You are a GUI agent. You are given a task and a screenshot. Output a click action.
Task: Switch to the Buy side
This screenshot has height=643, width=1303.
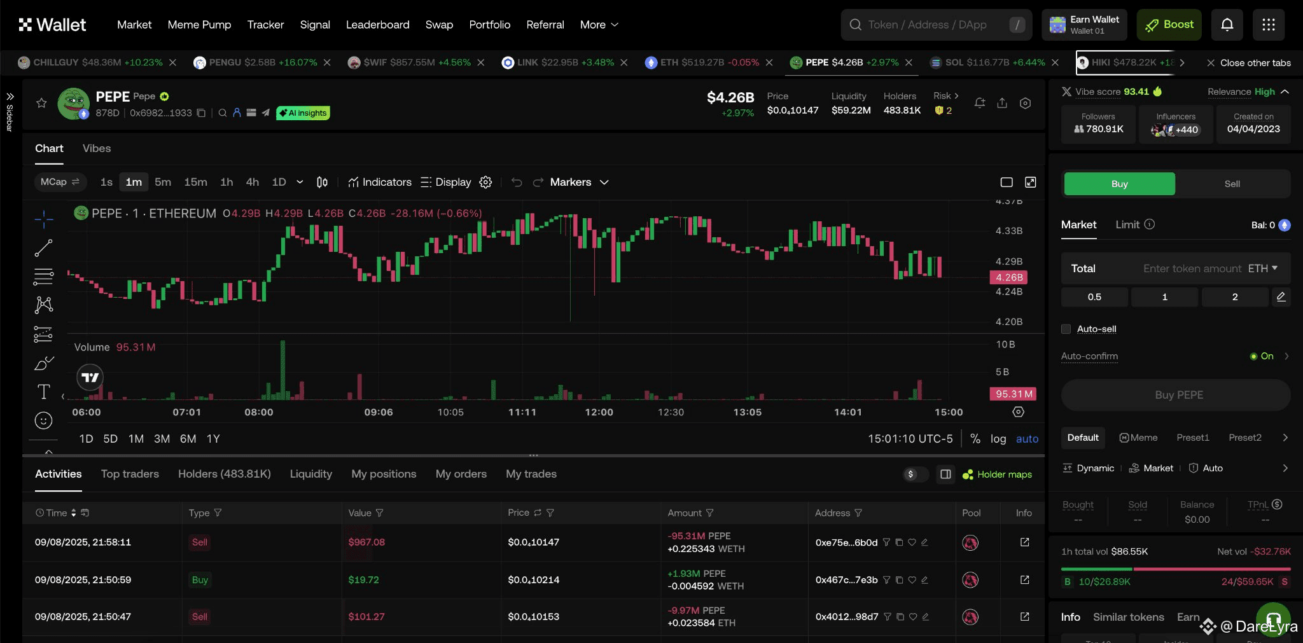click(1119, 184)
